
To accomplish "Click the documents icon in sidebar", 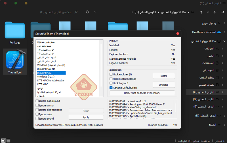I will 217,63.
